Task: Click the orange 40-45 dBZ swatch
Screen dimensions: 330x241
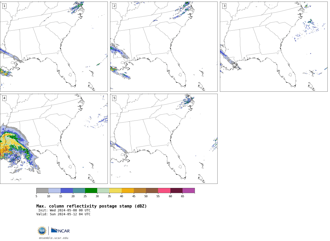Action: pos(128,191)
